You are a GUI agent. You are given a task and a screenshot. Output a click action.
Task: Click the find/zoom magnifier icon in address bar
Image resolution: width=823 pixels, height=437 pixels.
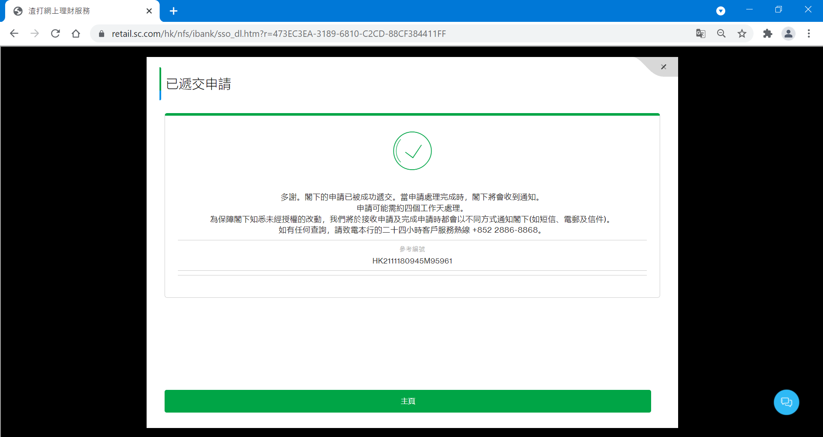coord(721,33)
